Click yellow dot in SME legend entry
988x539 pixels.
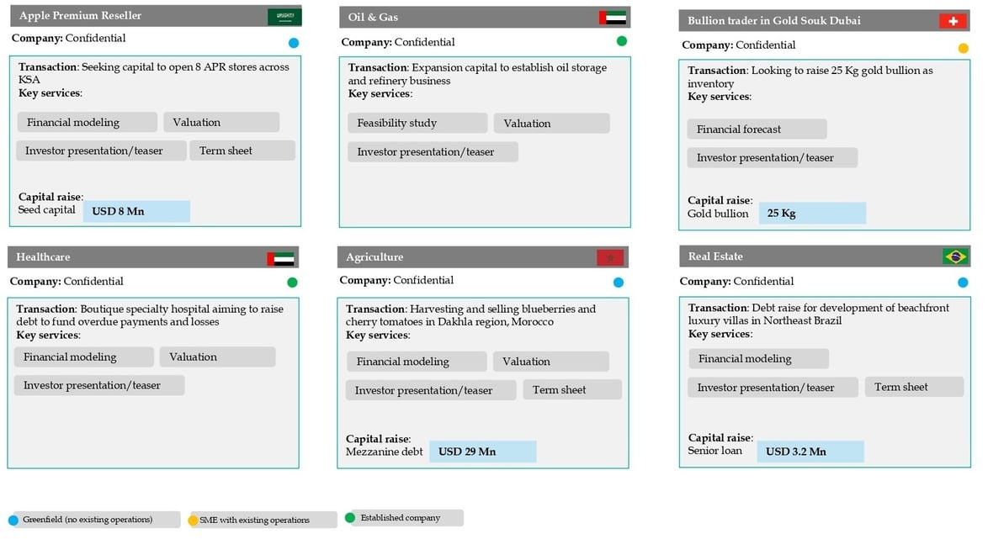click(x=193, y=521)
